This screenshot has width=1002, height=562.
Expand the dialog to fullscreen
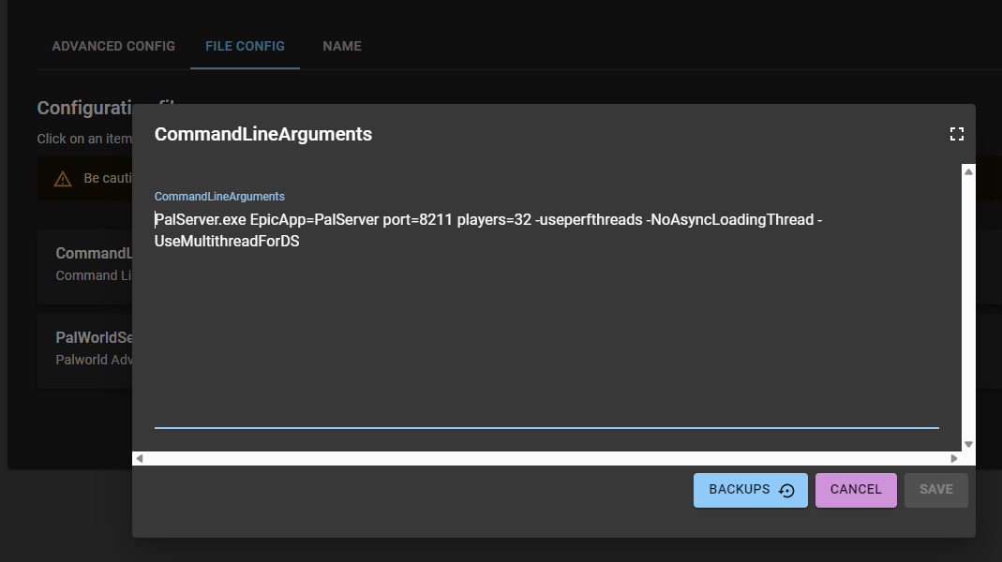(x=957, y=134)
